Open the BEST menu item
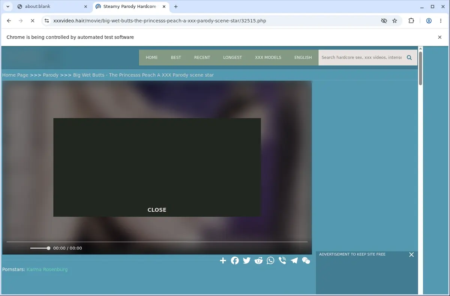Screen dimensions: 450x296 [176, 57]
